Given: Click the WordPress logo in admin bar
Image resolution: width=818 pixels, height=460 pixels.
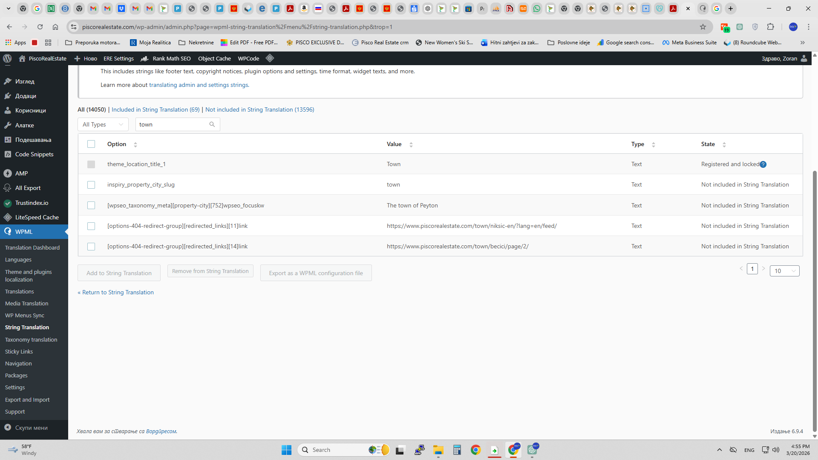Looking at the screenshot, I should click(7, 58).
